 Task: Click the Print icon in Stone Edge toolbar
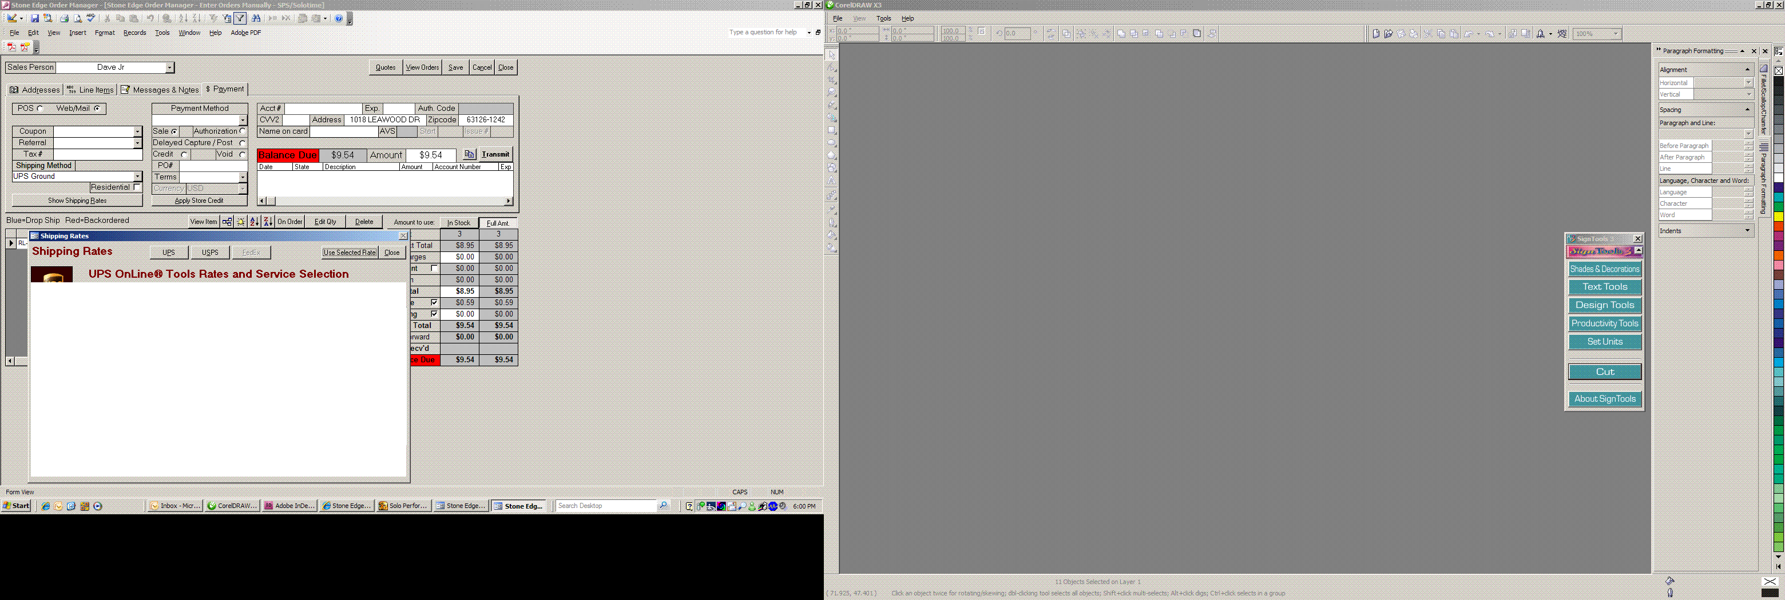64,19
